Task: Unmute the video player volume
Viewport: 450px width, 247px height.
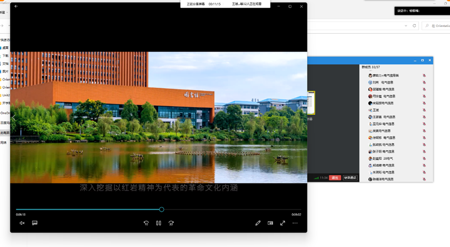Action: point(22,223)
